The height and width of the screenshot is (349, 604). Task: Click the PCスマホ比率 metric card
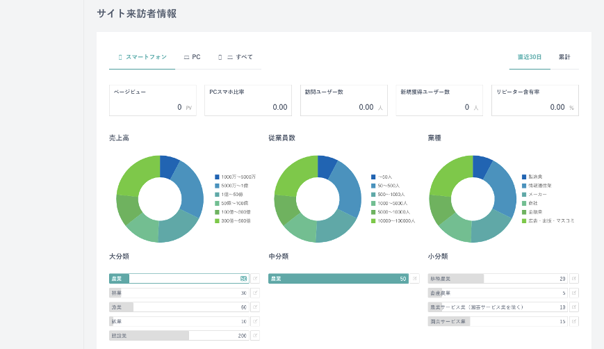248,100
